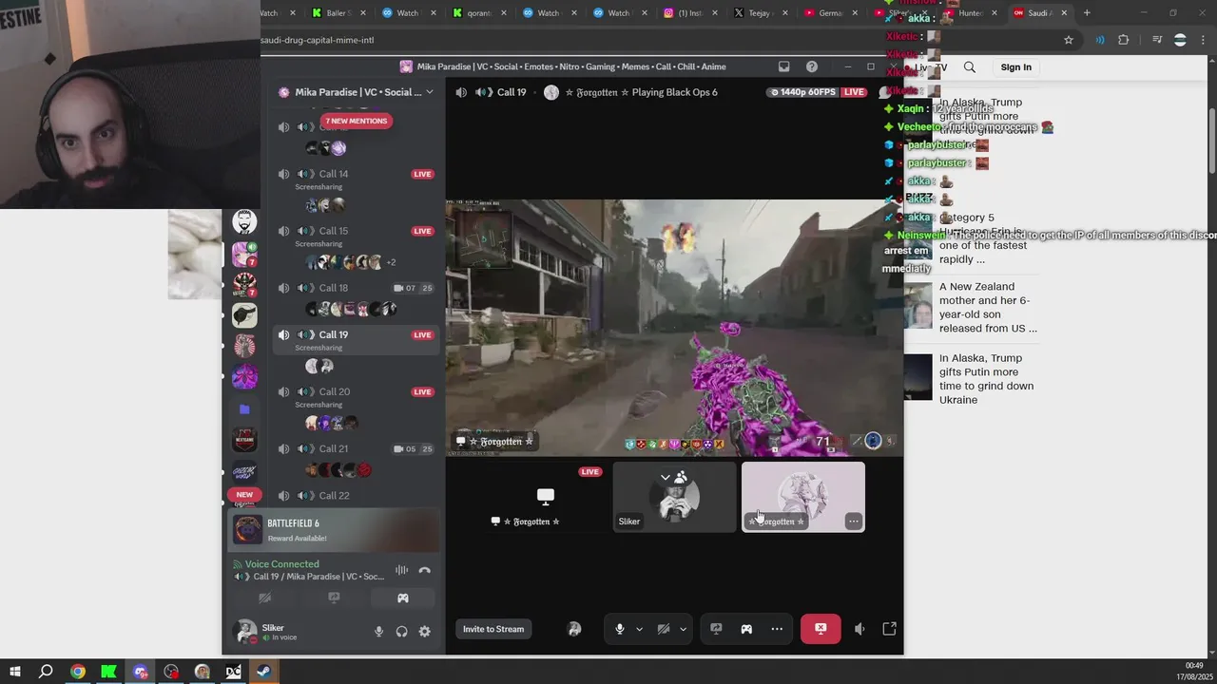Join Call 14 voice channel
This screenshot has height=684, width=1217.
point(334,174)
